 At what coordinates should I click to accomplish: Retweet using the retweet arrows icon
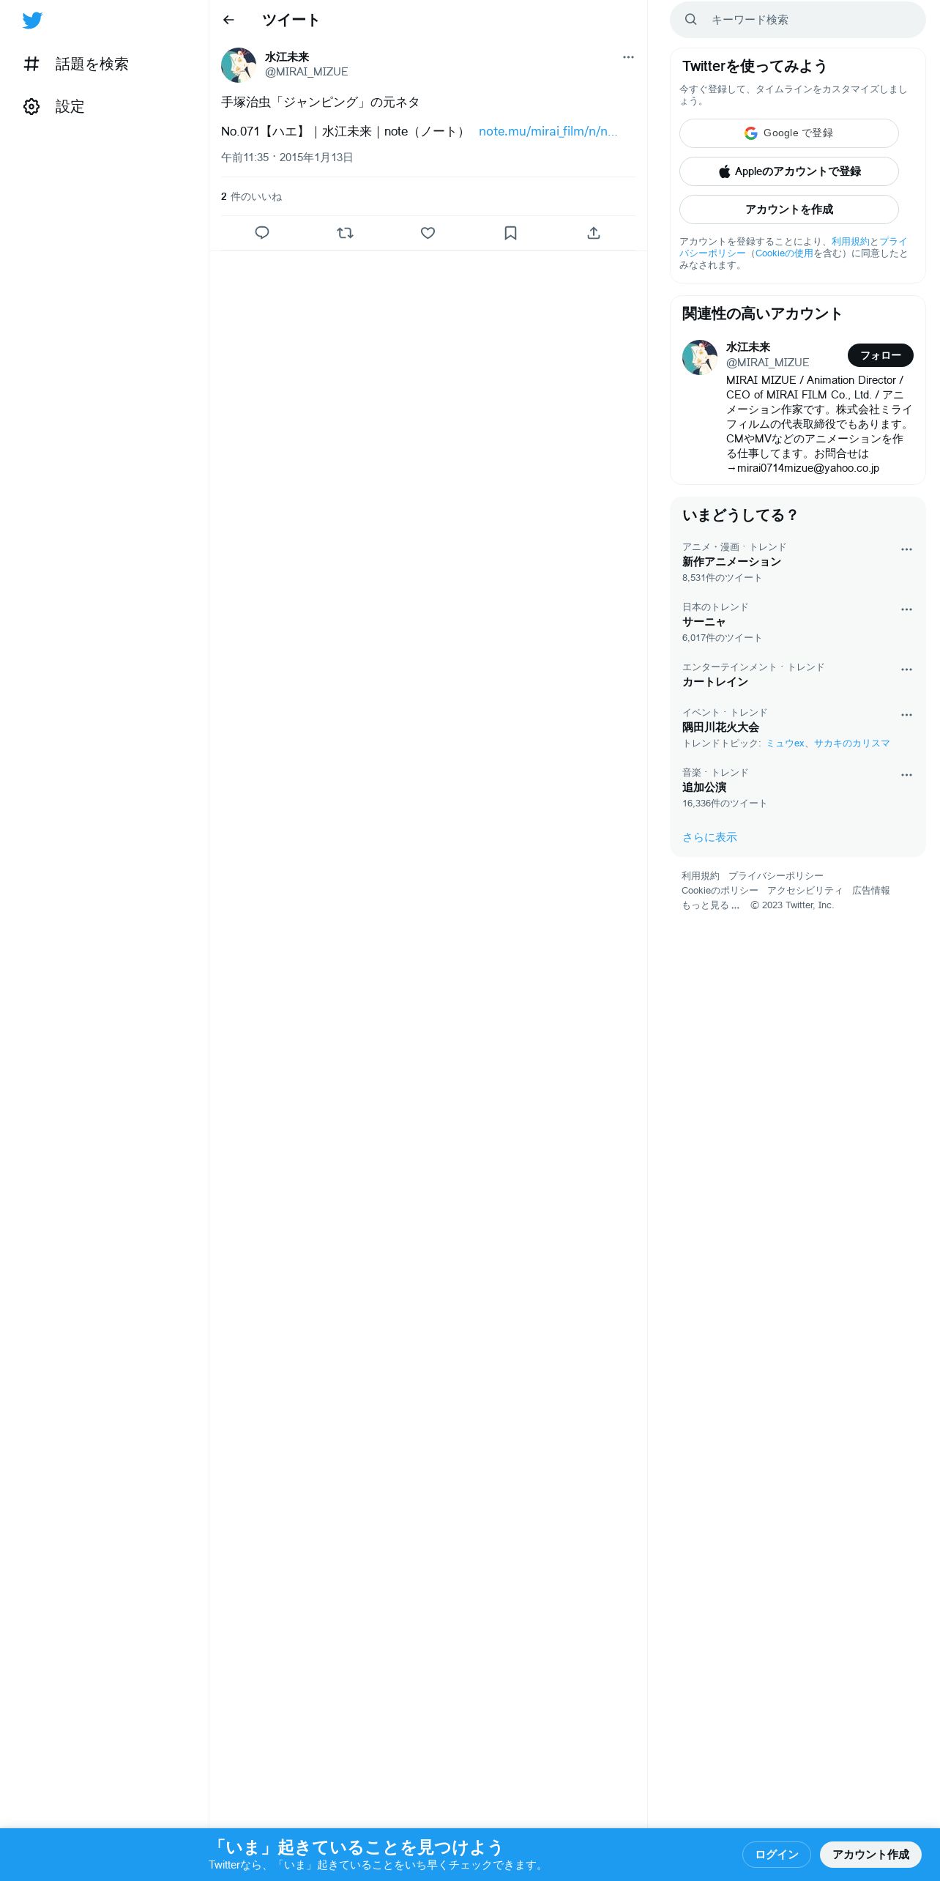coord(345,233)
